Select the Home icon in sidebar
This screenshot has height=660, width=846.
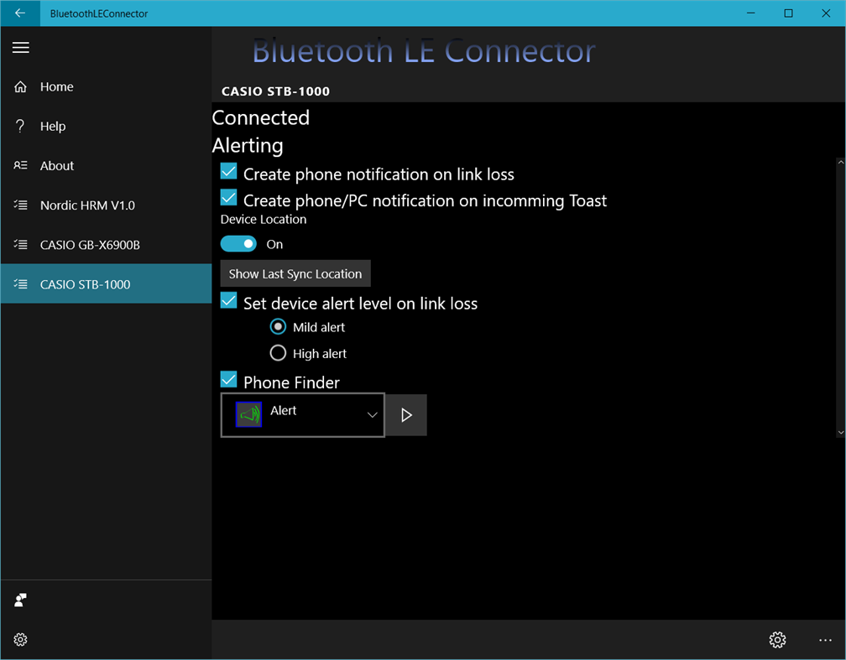19,86
